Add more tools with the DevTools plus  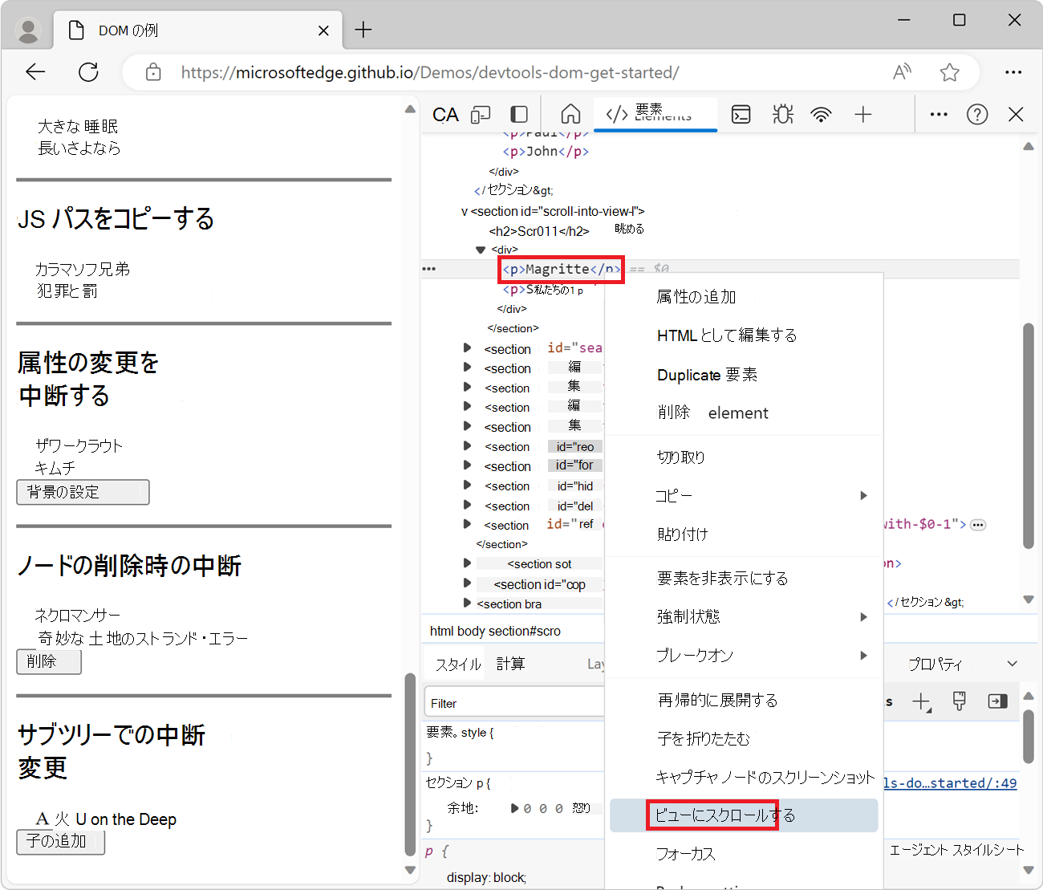(863, 115)
